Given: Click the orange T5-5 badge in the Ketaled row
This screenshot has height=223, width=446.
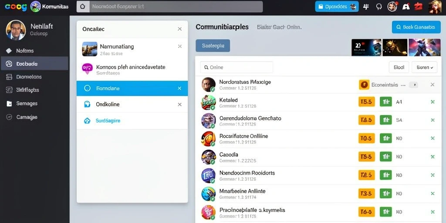Looking at the screenshot, I should tap(367, 101).
